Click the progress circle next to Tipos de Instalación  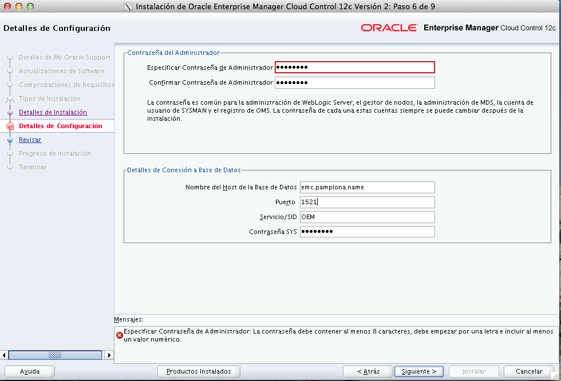(9, 98)
